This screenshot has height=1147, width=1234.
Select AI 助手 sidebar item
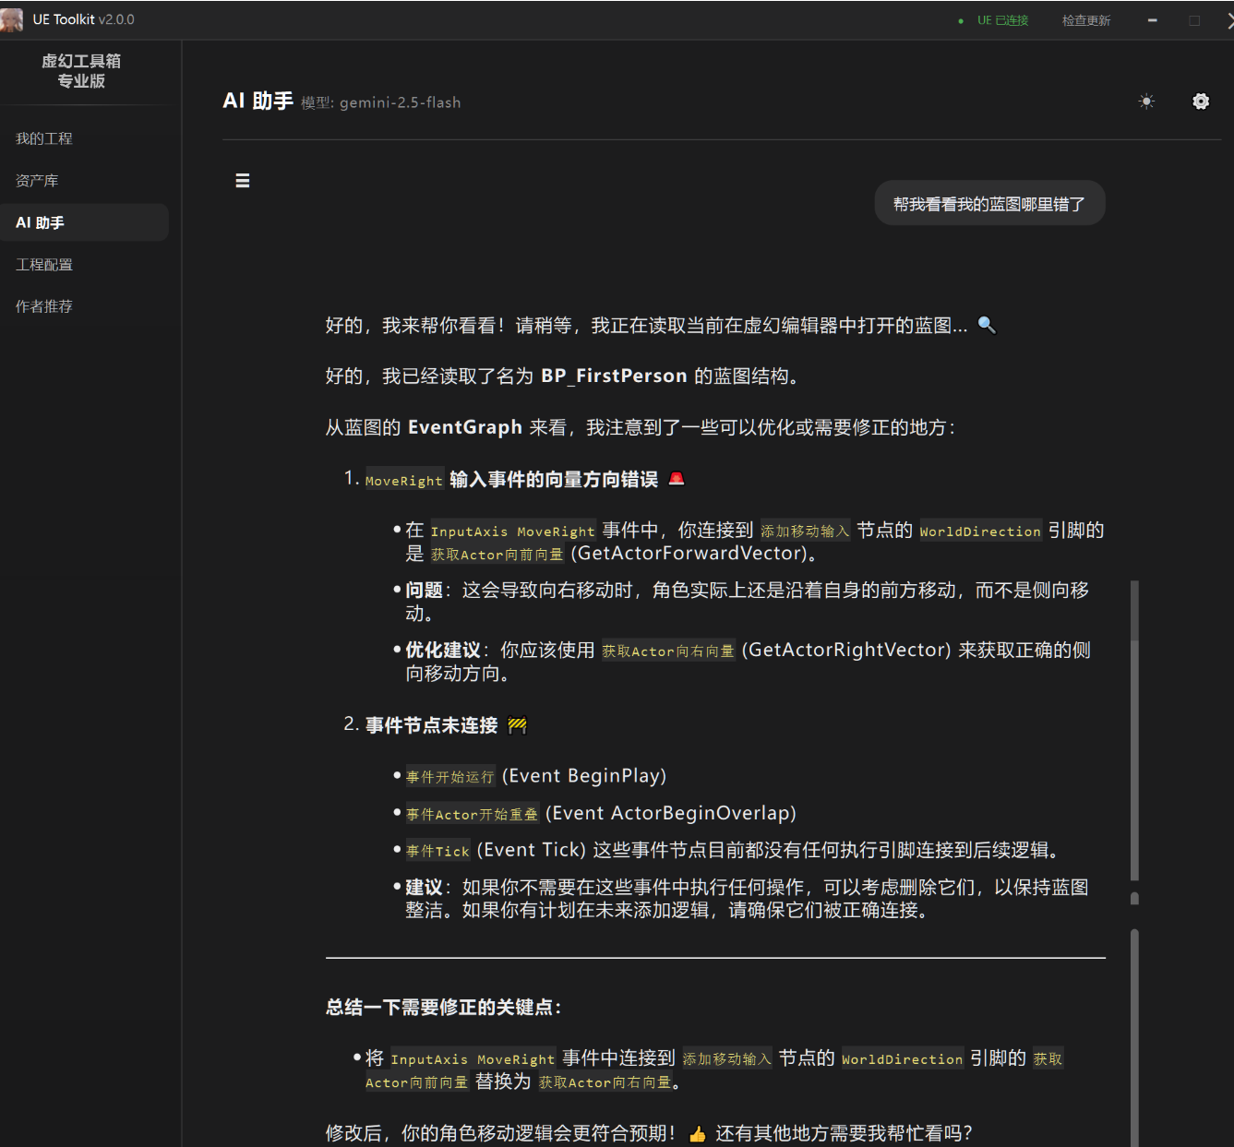(84, 222)
